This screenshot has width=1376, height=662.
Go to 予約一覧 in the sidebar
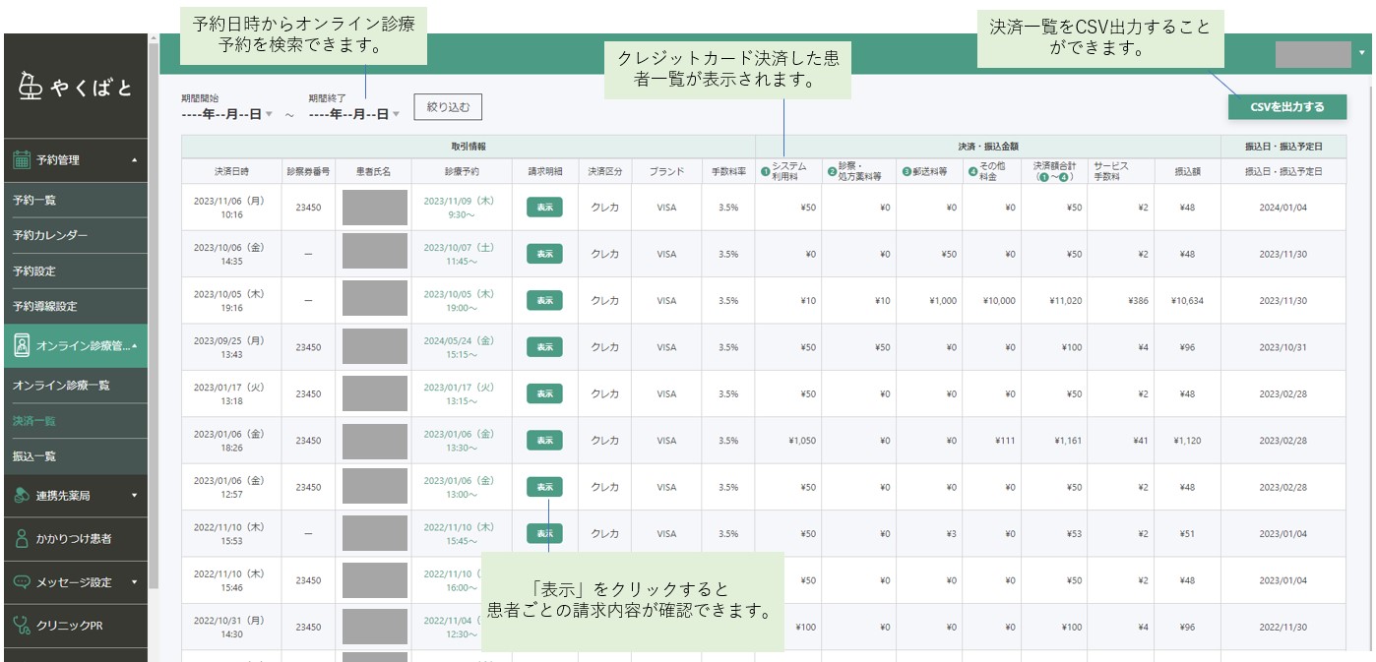(75, 200)
